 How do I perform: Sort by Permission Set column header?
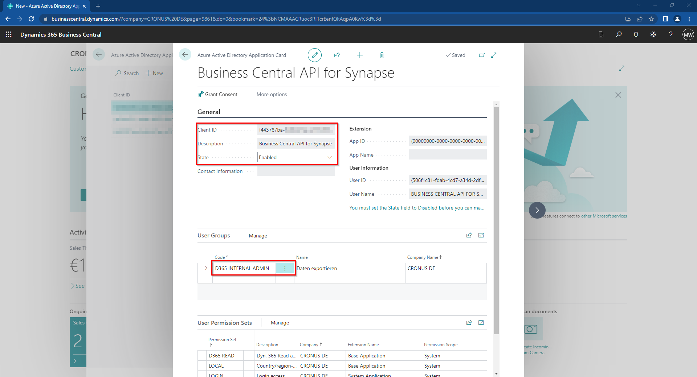pos(222,342)
